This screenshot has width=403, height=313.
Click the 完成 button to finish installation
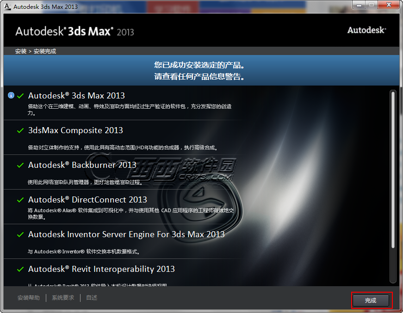tap(372, 300)
